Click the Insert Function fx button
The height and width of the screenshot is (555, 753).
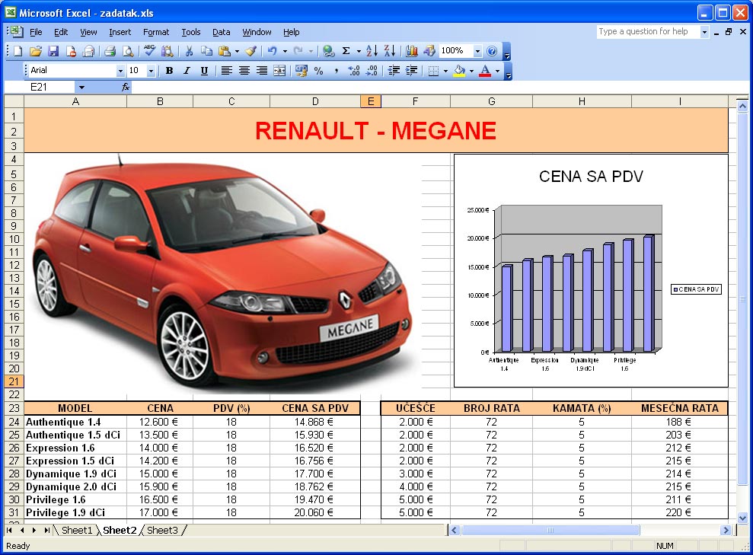coord(126,87)
